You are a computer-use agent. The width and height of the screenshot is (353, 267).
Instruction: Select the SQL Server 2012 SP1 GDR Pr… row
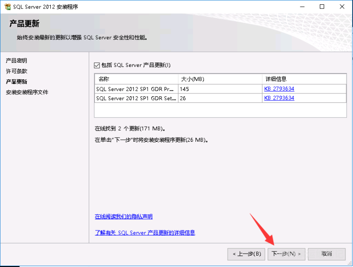tap(136, 89)
